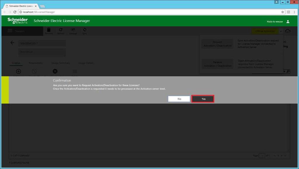Click the server name input field
The image size is (299, 169).
(42, 43)
